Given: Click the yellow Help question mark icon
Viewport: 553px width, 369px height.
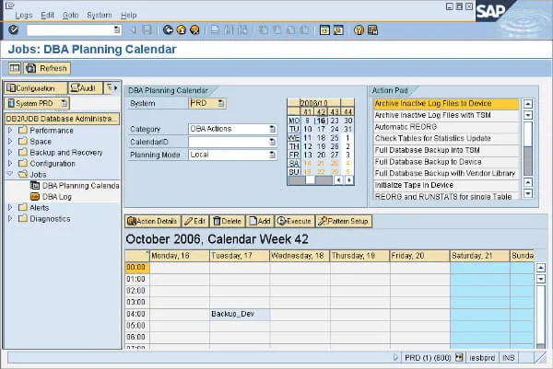Looking at the screenshot, I should pyautogui.click(x=359, y=30).
